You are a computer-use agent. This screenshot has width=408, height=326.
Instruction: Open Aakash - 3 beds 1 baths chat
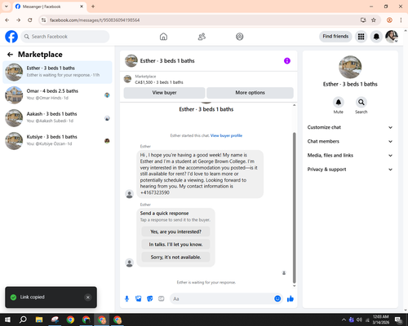[57, 118]
